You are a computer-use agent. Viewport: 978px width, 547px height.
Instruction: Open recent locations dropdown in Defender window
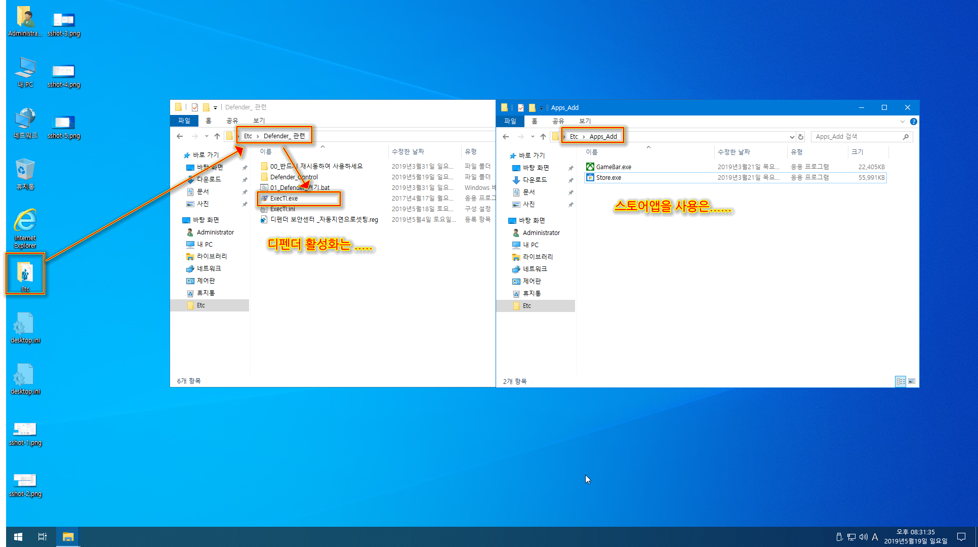(x=207, y=136)
